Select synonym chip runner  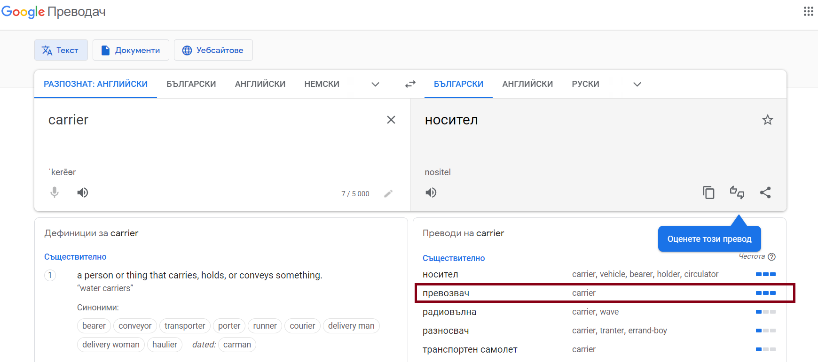click(265, 326)
